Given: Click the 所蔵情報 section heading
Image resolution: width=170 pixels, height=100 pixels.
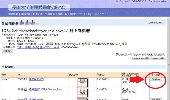Looking at the screenshot, I should point(7,67).
